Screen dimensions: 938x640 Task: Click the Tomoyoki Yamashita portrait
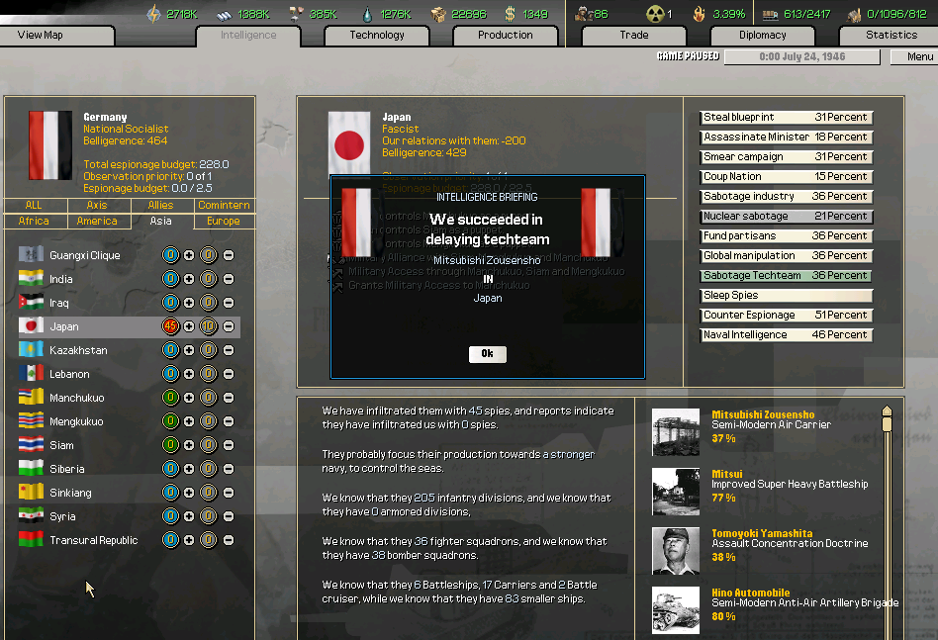[675, 551]
